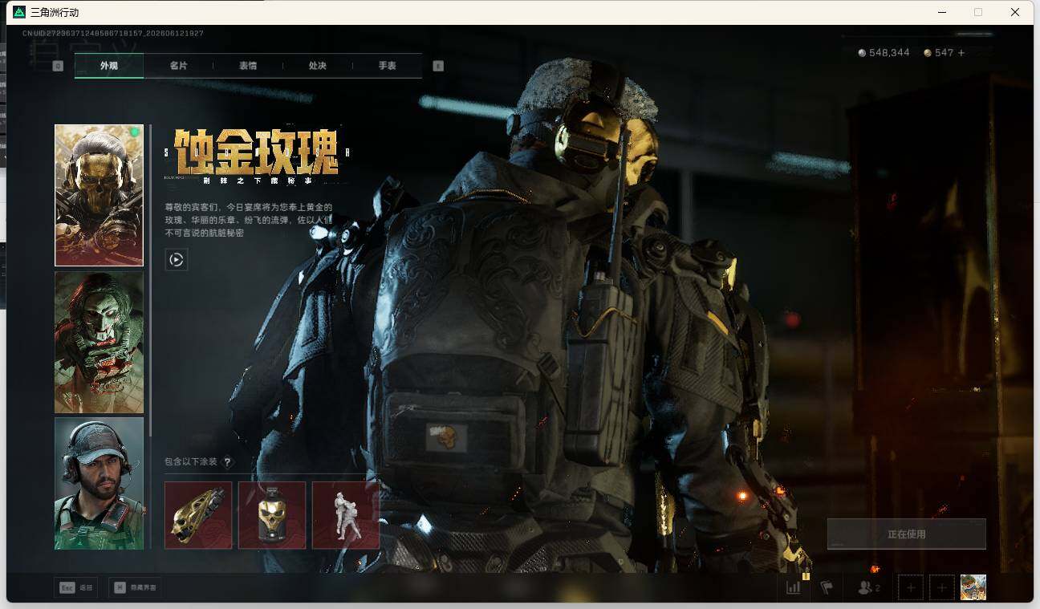Click the plus icon beside 547 currency
The height and width of the screenshot is (609, 1040).
(961, 53)
